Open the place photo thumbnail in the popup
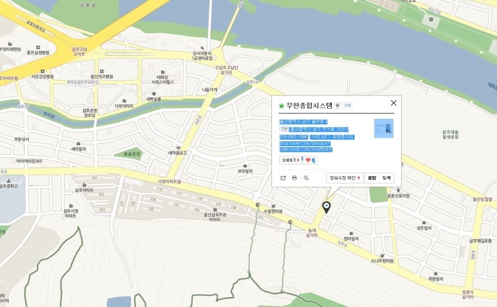The height and width of the screenshot is (307, 497). pos(383,128)
